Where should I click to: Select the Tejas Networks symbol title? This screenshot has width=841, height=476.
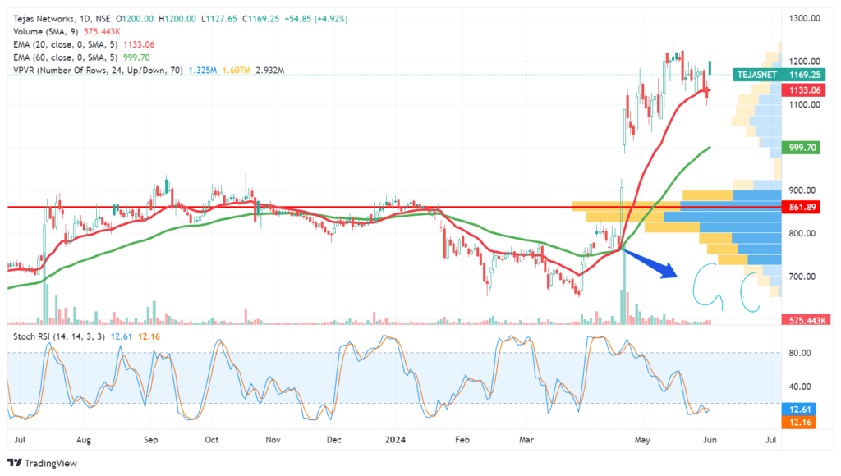[44, 19]
